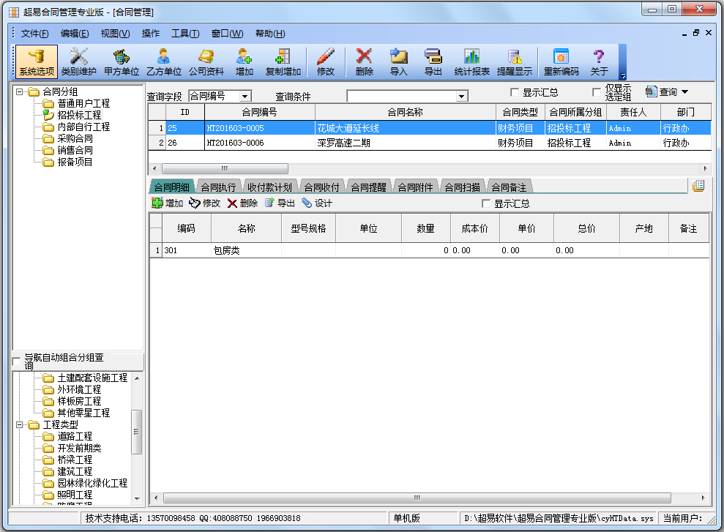Click 导出 in the contract detail toolbar
Image resolution: width=724 pixels, height=532 pixels.
(x=280, y=203)
